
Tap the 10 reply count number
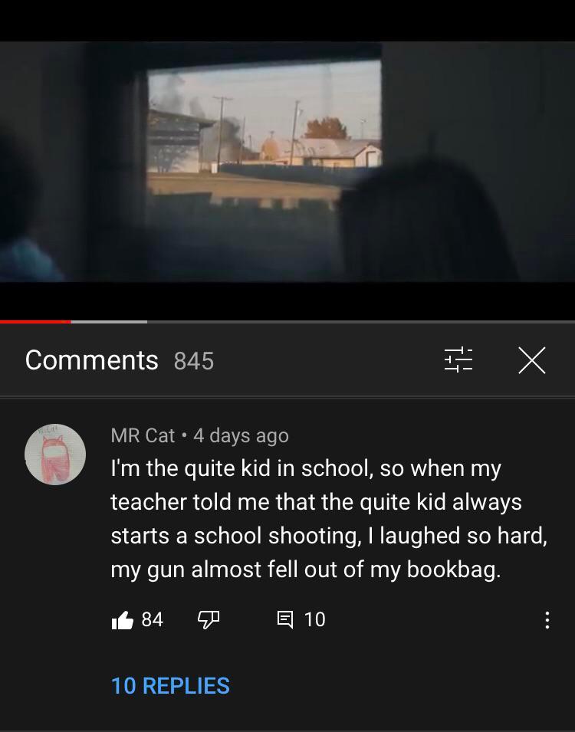pos(314,619)
